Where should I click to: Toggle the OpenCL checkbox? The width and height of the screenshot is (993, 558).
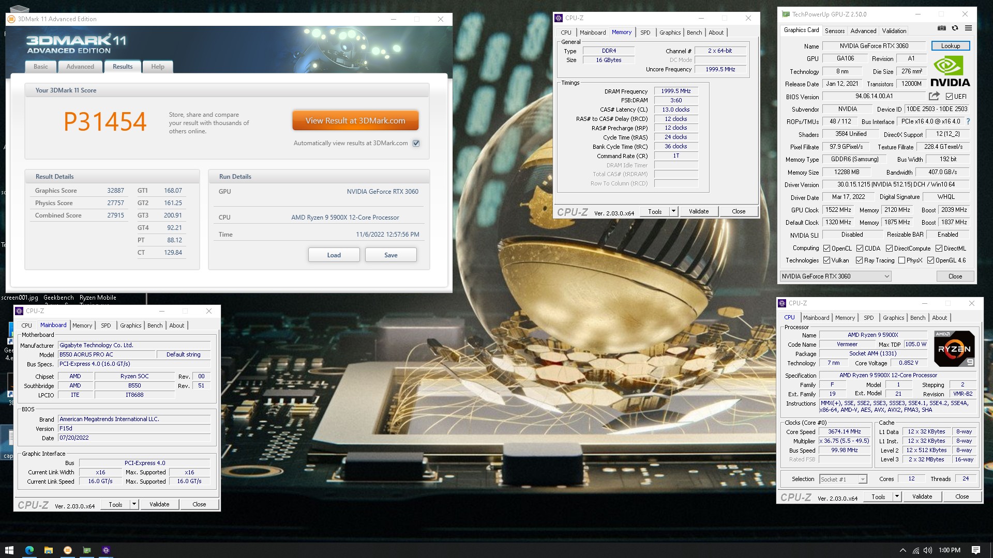(826, 249)
